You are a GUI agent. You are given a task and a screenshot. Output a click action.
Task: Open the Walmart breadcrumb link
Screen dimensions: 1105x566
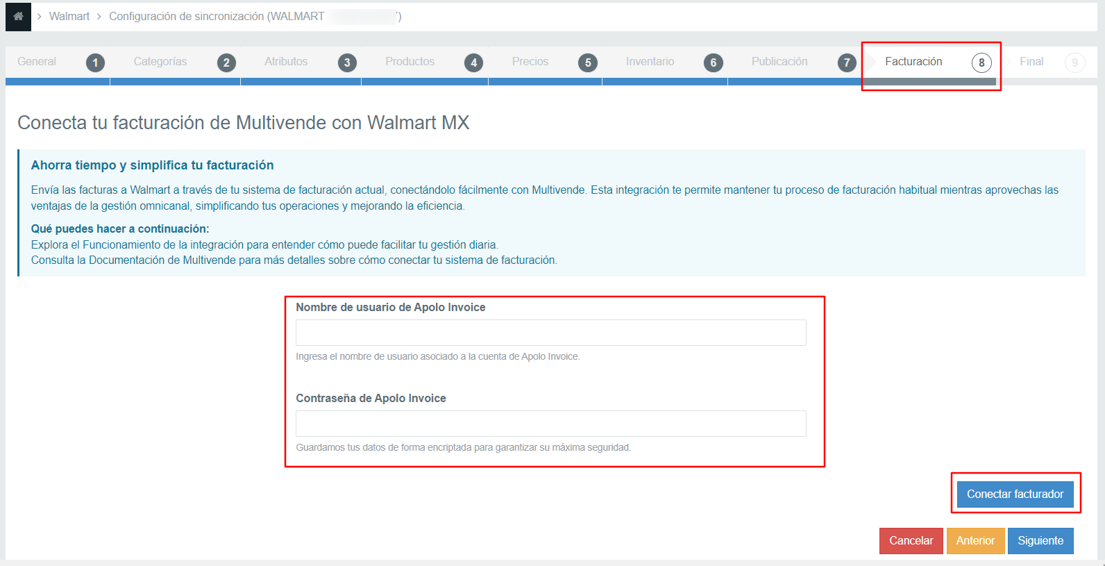tap(69, 16)
